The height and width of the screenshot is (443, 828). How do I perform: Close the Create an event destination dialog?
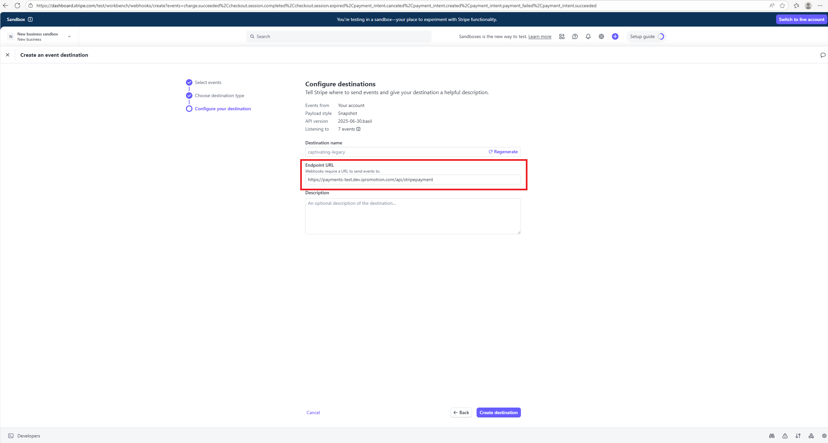pos(8,55)
